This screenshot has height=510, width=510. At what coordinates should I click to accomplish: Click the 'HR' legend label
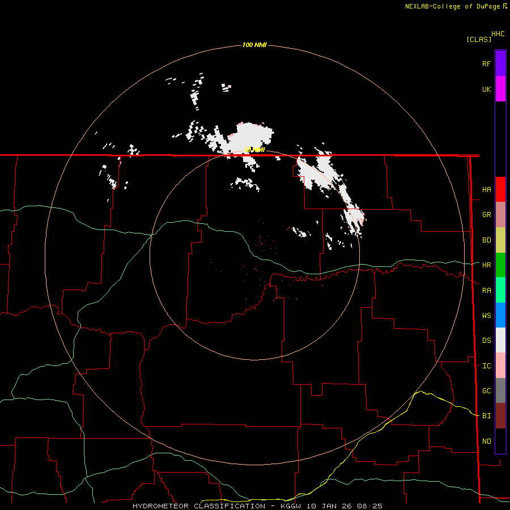[486, 265]
